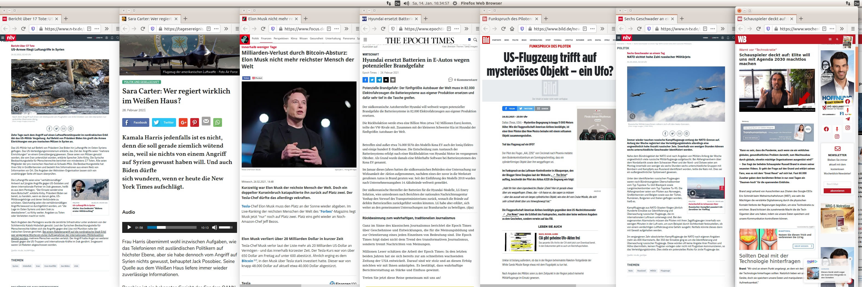
Task: Open Finanzen section in Focus navigation
Action: 266,39
